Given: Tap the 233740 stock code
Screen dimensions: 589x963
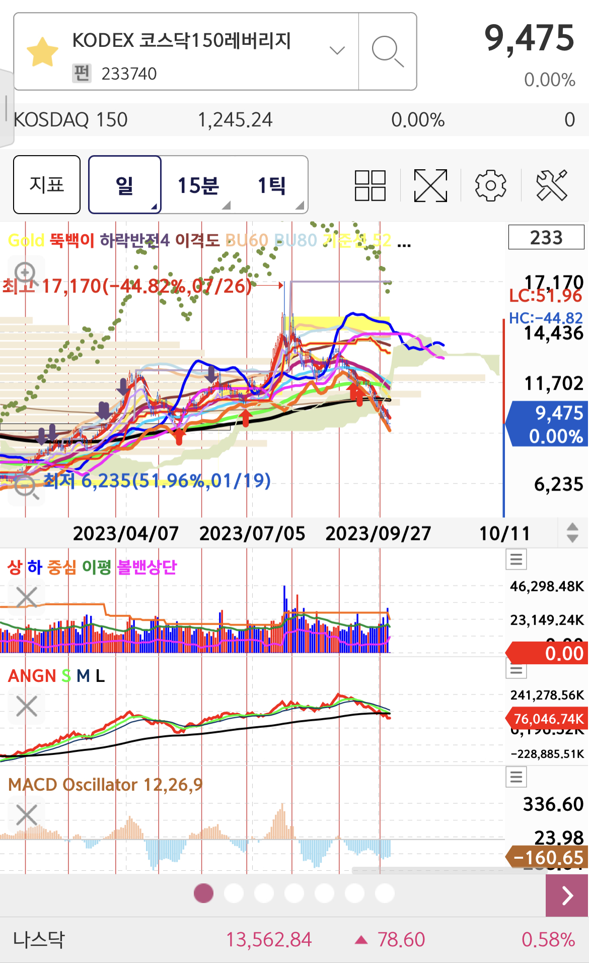Looking at the screenshot, I should click(x=129, y=74).
